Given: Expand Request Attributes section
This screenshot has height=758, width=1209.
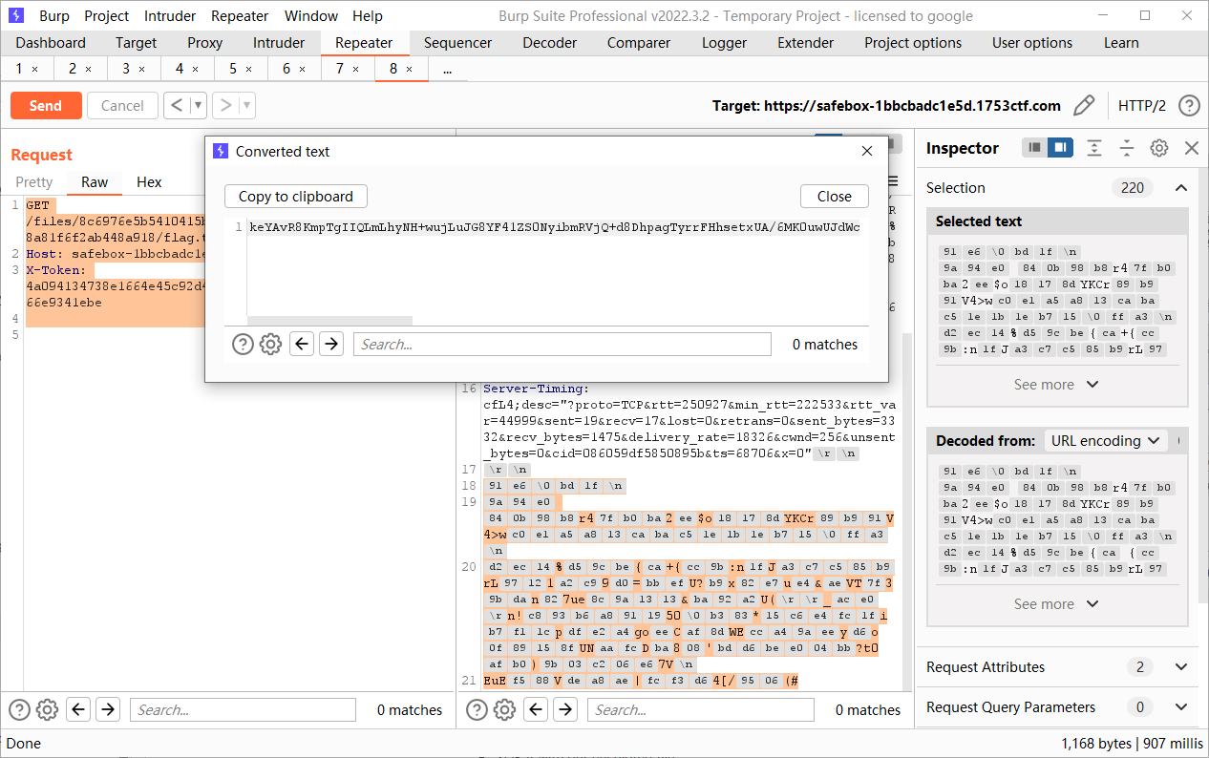Looking at the screenshot, I should pyautogui.click(x=1181, y=667).
